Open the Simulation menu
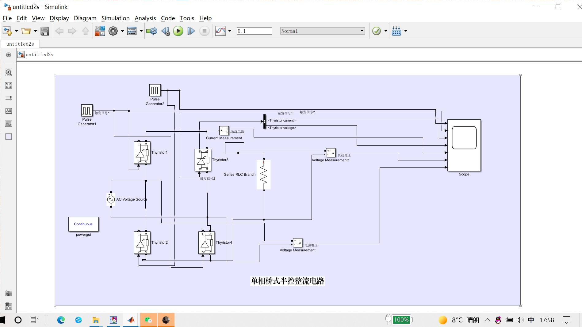Viewport: 582px width, 327px height. (115, 18)
